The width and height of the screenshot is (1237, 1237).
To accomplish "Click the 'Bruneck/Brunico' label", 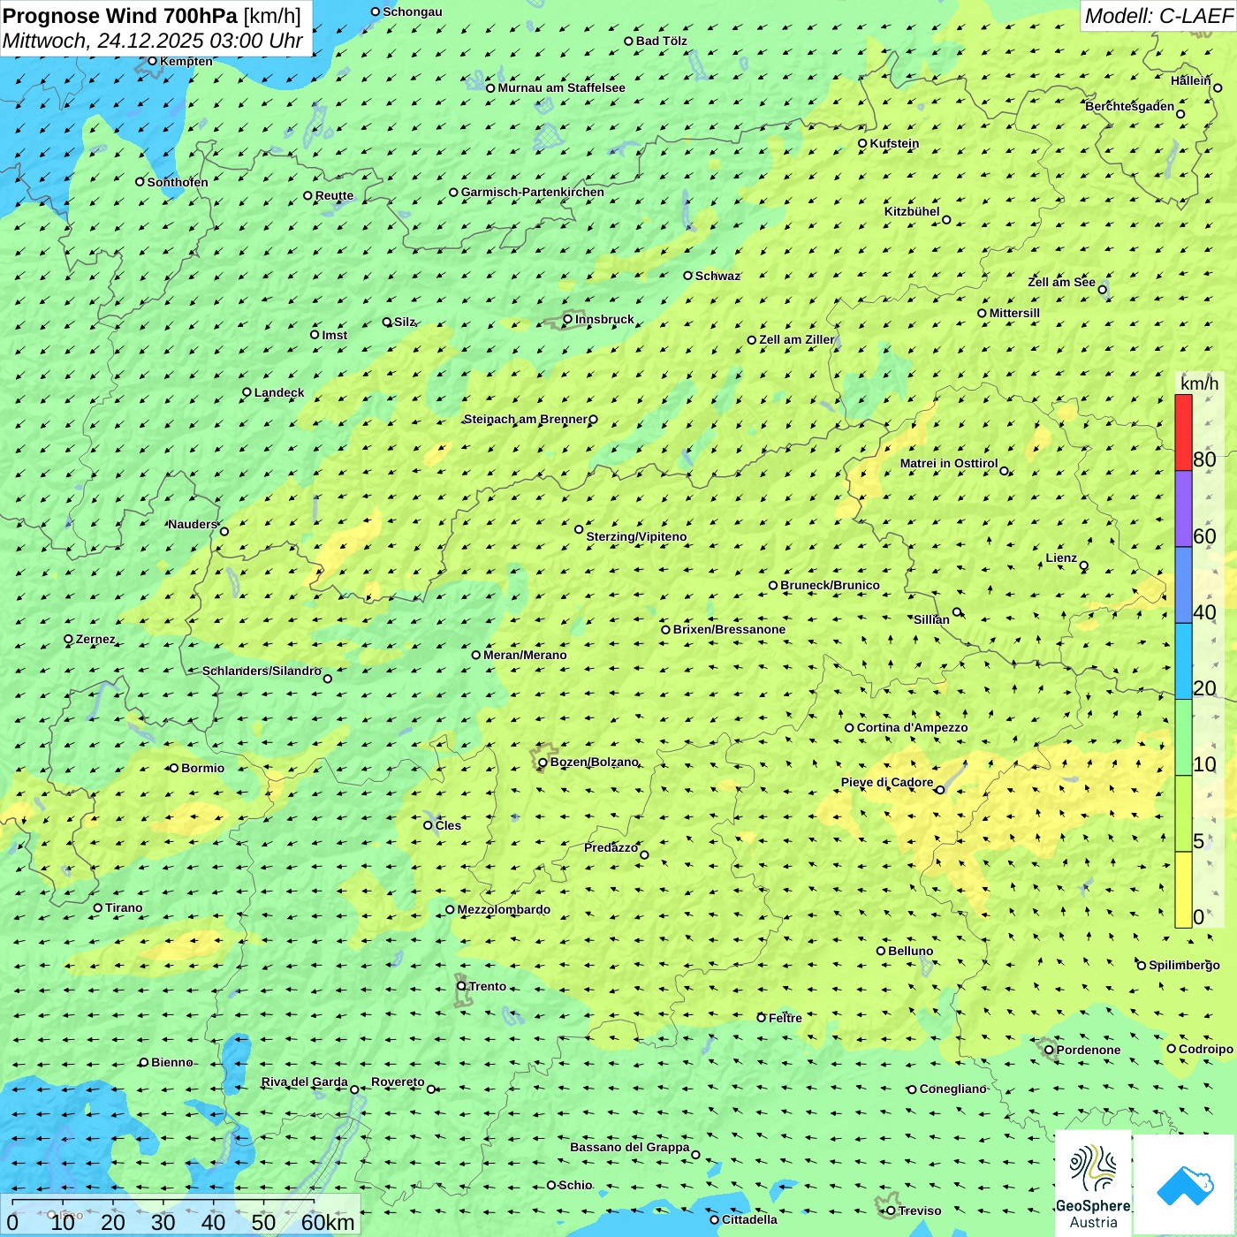I will tap(830, 585).
